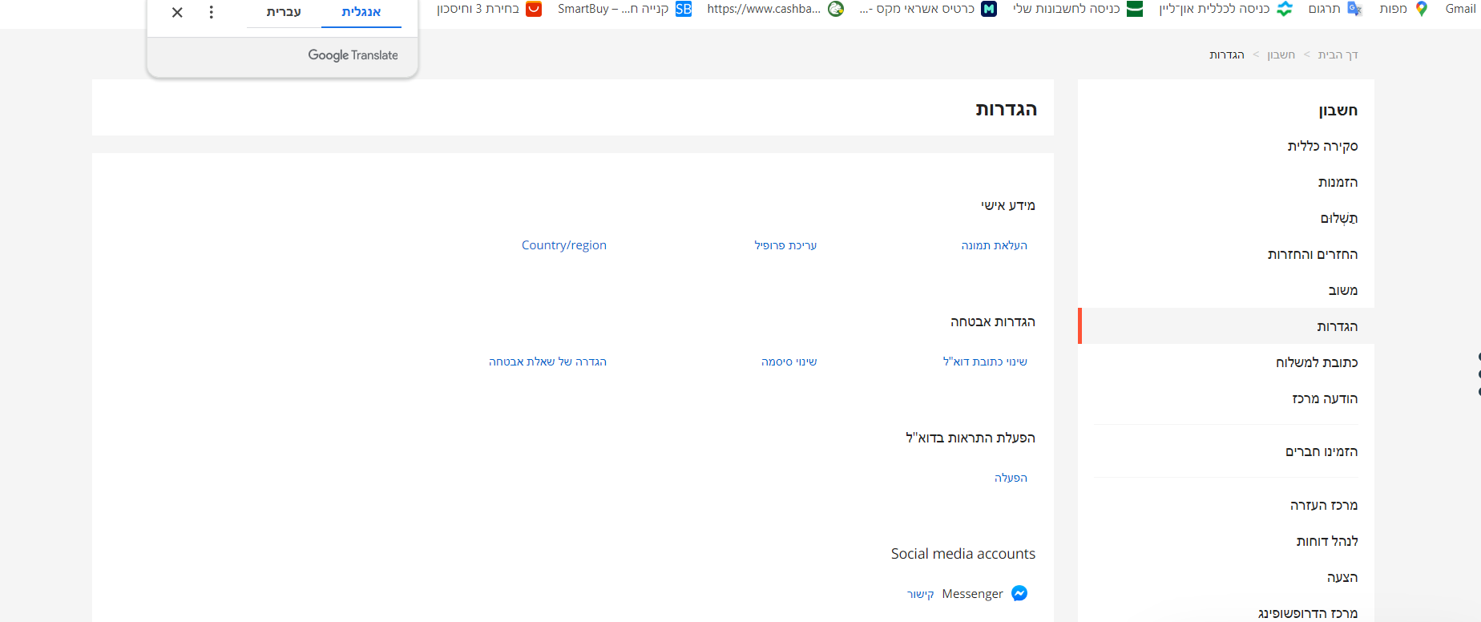Click the הגדרות אבטחה section heading
Image resolution: width=1481 pixels, height=622 pixels.
click(993, 321)
